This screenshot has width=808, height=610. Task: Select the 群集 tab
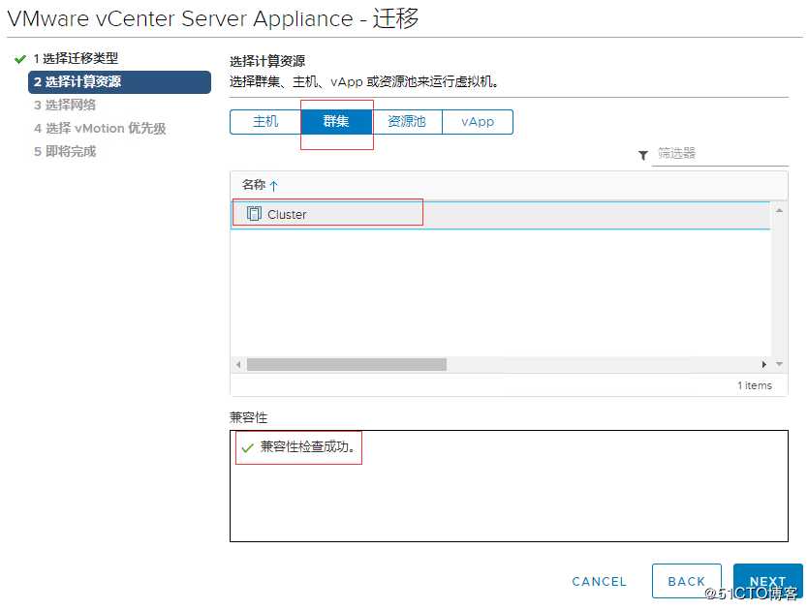click(336, 122)
